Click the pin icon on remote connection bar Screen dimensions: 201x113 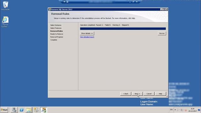(64, 2)
